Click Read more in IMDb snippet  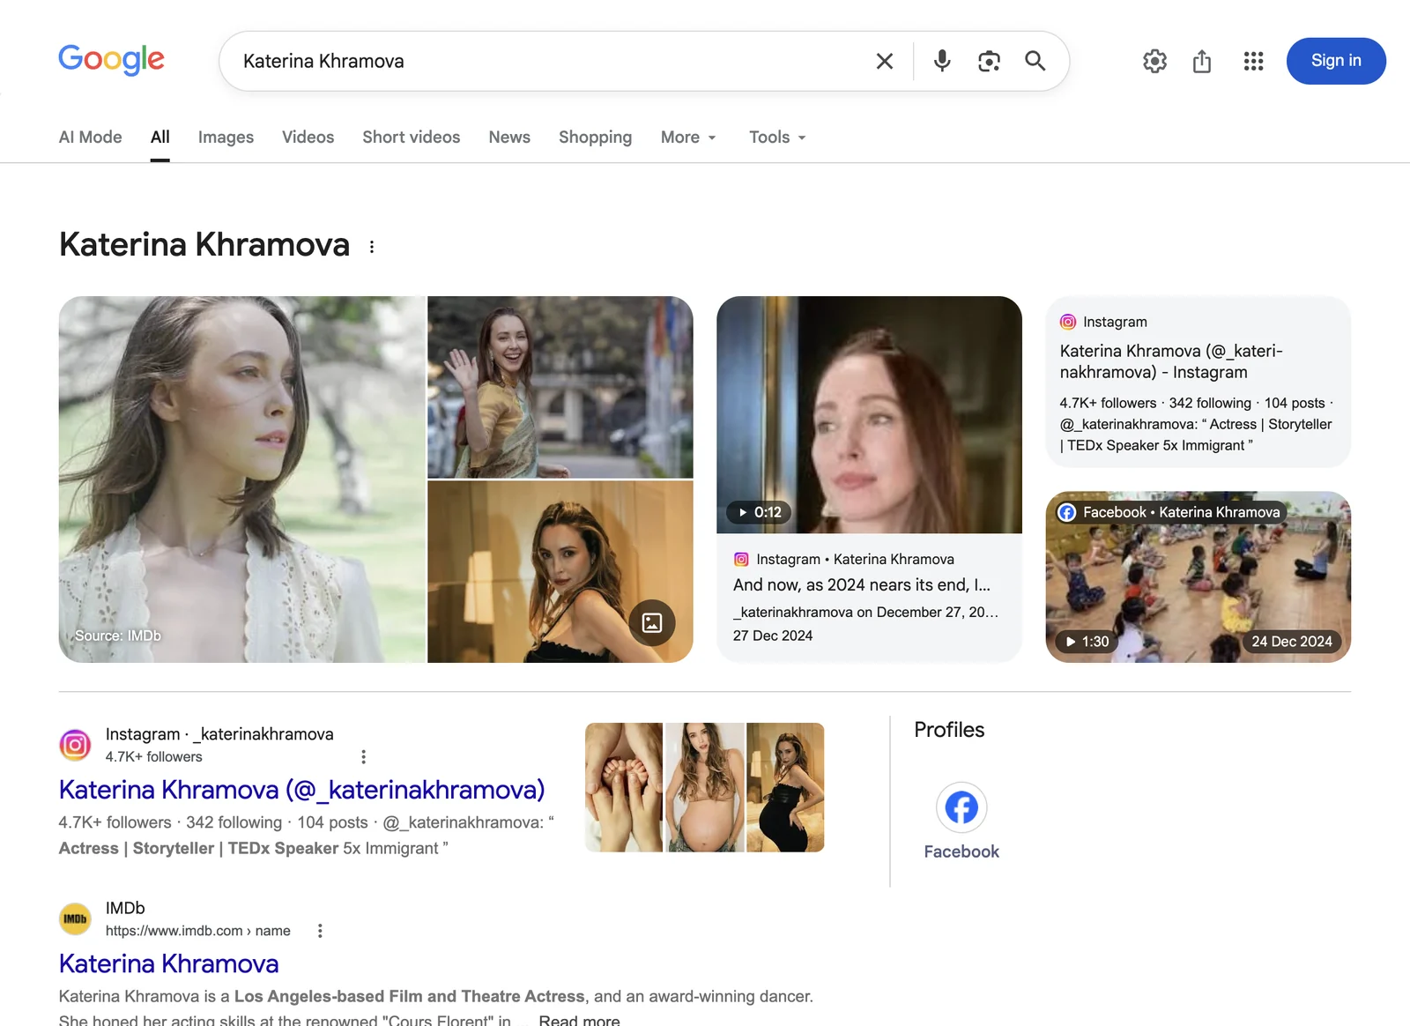pos(579,1020)
